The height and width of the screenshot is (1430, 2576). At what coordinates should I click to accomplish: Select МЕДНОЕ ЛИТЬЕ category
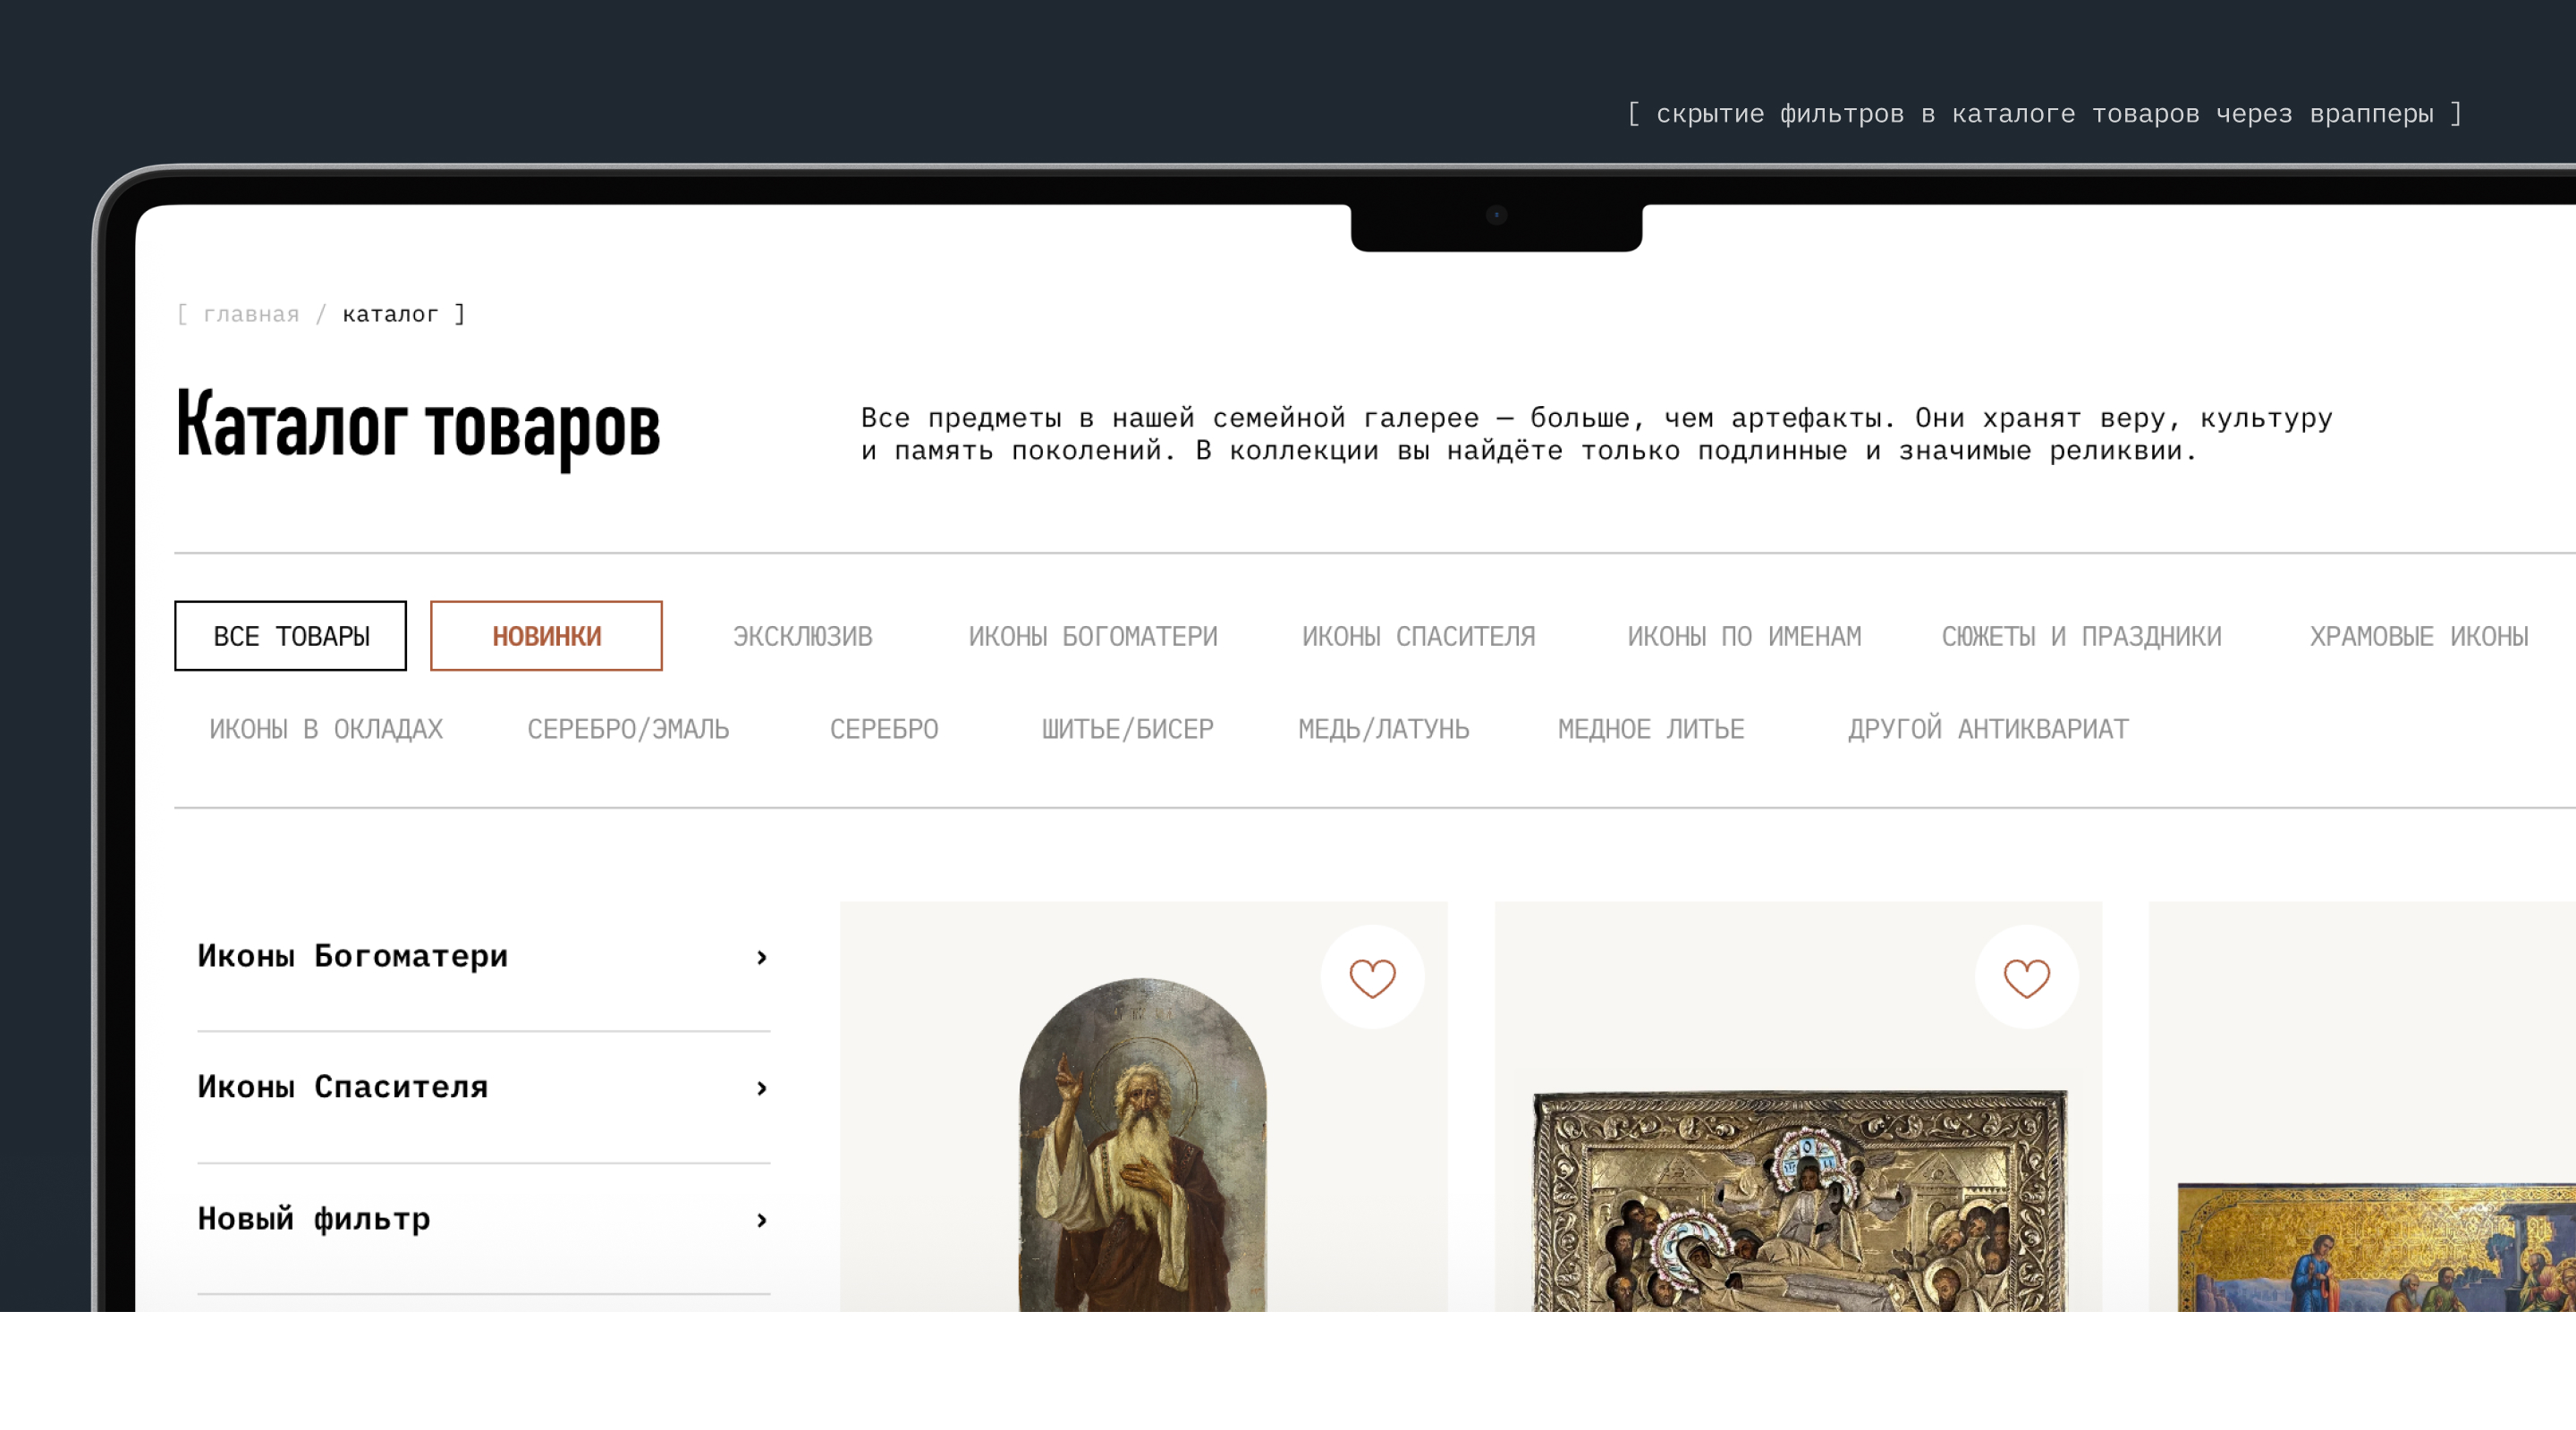[x=1650, y=729]
